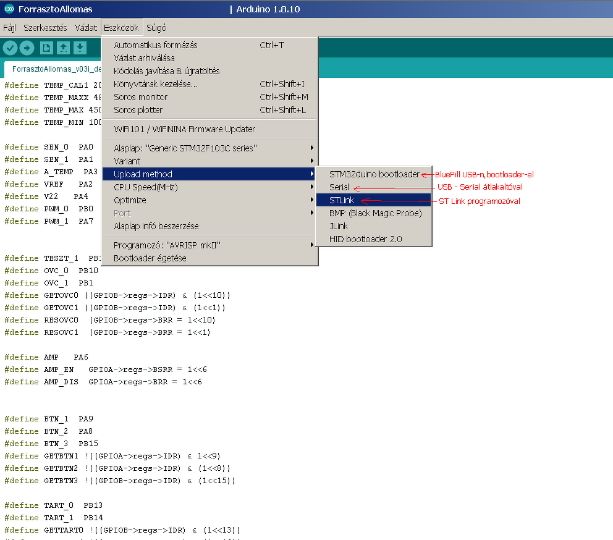The height and width of the screenshot is (540, 613).
Task: Expand the Optimize submenu
Action: click(209, 200)
